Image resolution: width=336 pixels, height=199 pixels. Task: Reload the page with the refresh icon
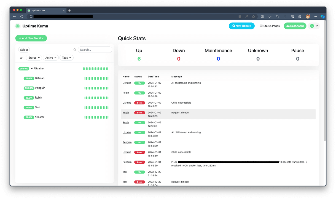click(22, 17)
